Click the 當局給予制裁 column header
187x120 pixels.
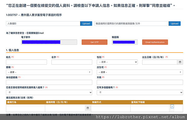click(x=138, y=102)
